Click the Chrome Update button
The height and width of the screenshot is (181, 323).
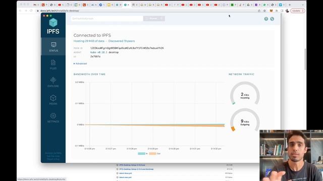298,11
